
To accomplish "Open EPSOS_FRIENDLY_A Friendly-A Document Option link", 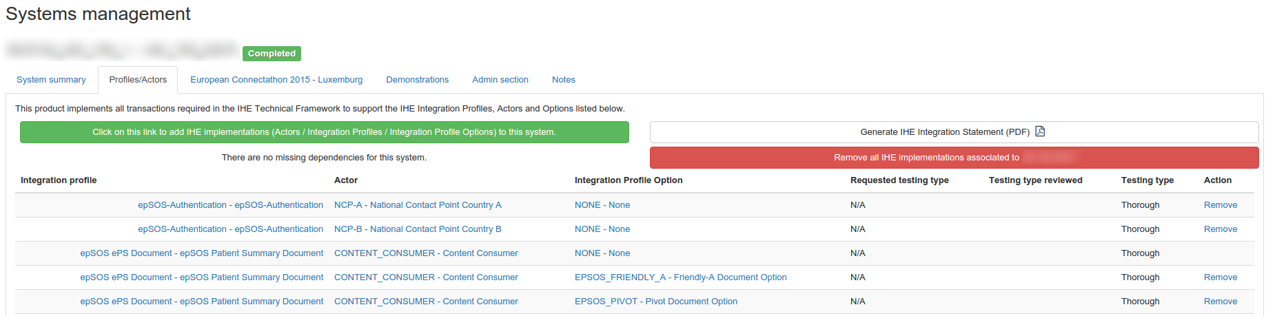I will [680, 277].
